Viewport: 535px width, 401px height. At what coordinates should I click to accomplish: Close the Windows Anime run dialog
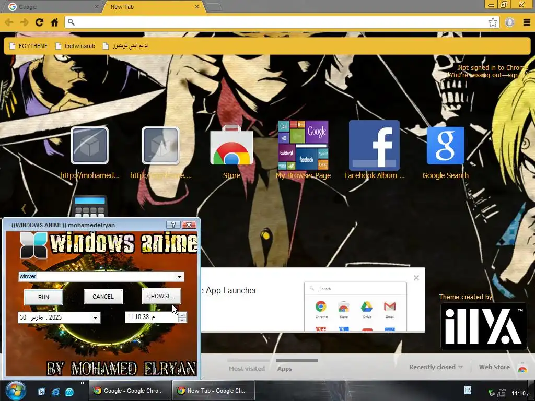pyautogui.click(x=189, y=225)
